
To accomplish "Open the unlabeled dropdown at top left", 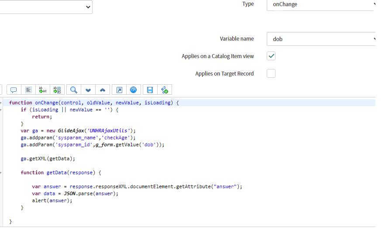I will [x=46, y=7].
